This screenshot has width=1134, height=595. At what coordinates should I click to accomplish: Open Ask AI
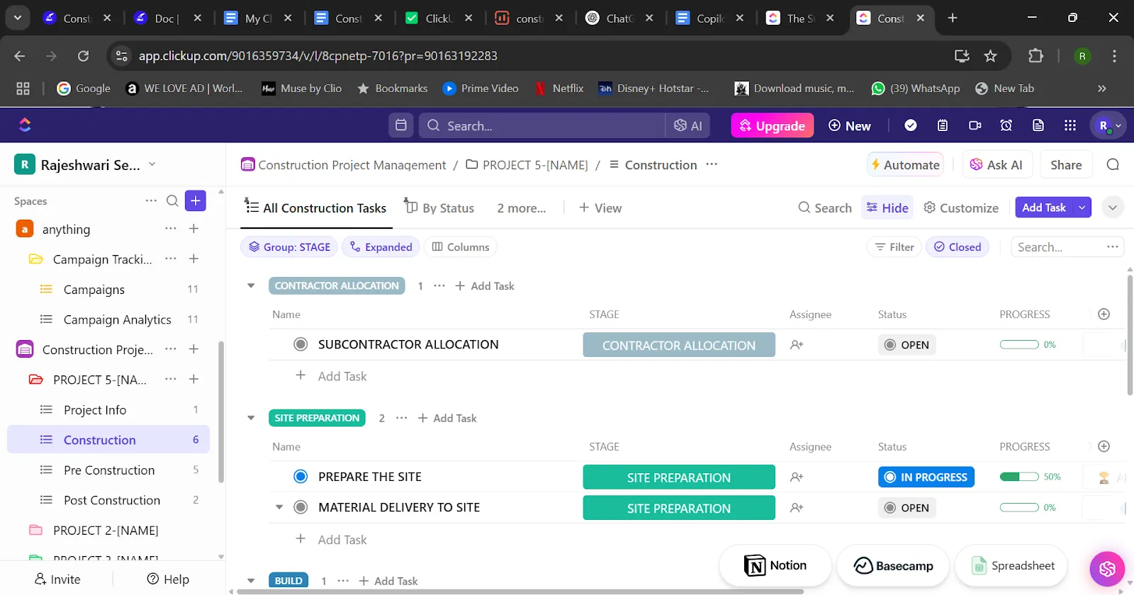996,164
